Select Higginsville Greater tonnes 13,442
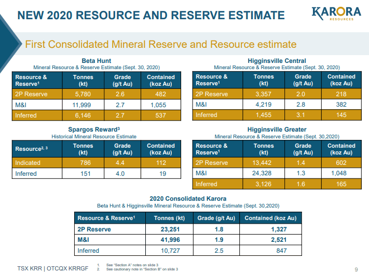The image size is (369, 272). tap(262, 163)
